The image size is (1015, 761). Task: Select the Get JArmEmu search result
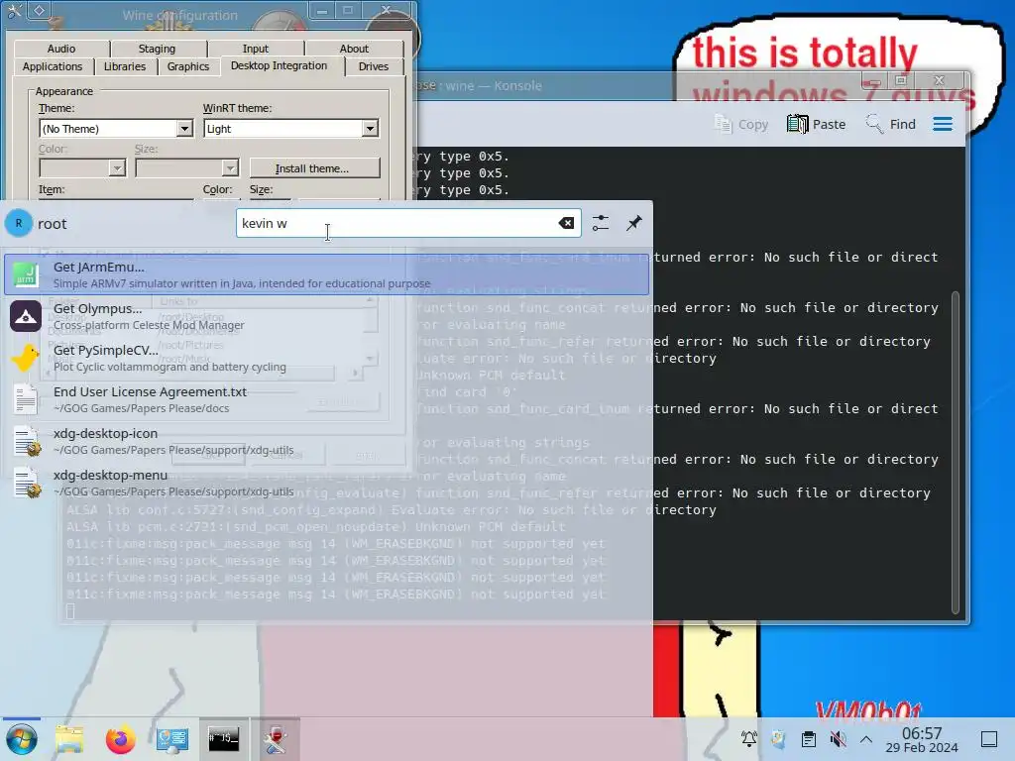pos(327,275)
